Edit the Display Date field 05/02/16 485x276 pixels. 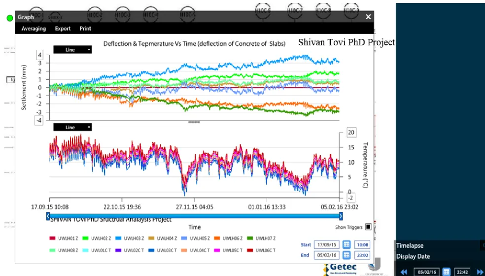[x=426, y=272]
